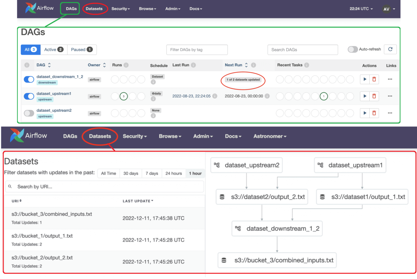This screenshot has height=279, width=417.
Task: Open more links for dataset_upstream2 row
Action: pyautogui.click(x=390, y=113)
